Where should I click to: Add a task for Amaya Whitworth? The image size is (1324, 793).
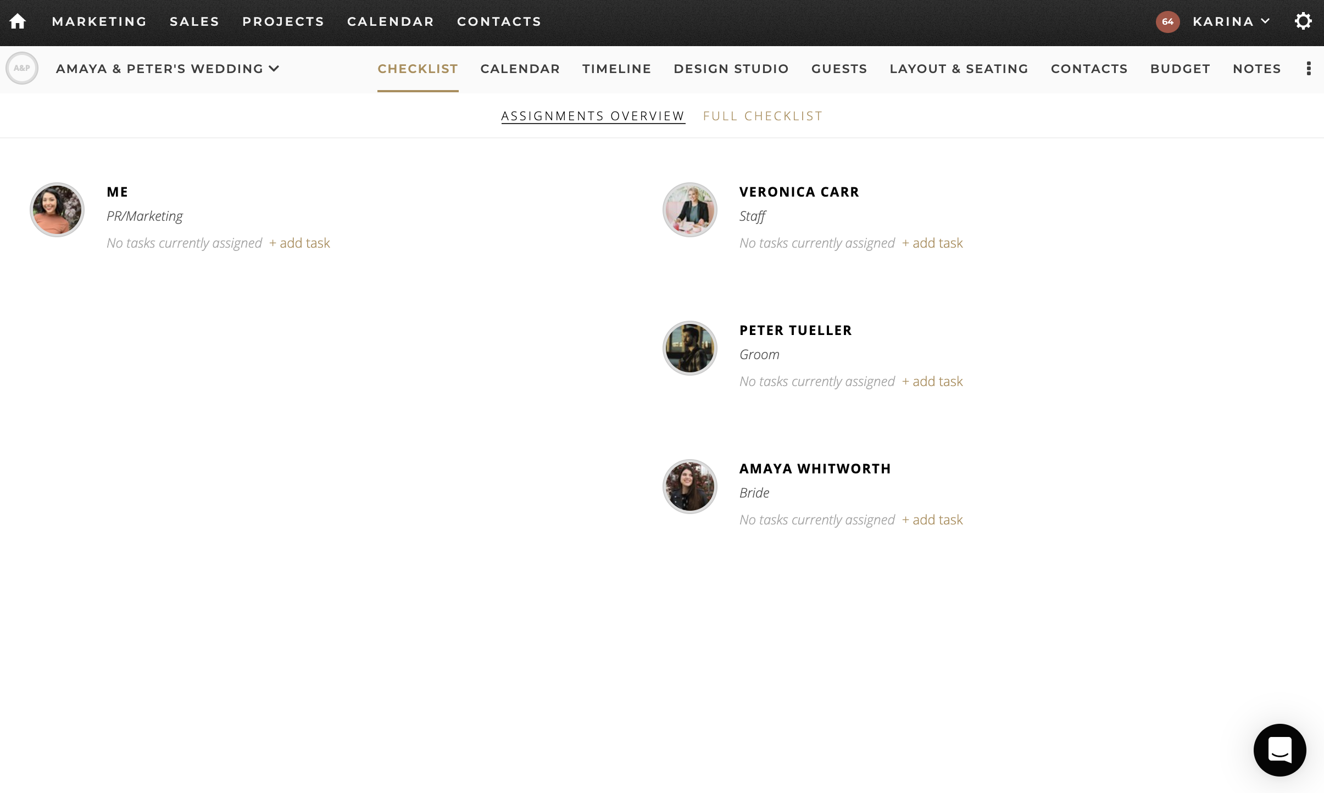[932, 520]
